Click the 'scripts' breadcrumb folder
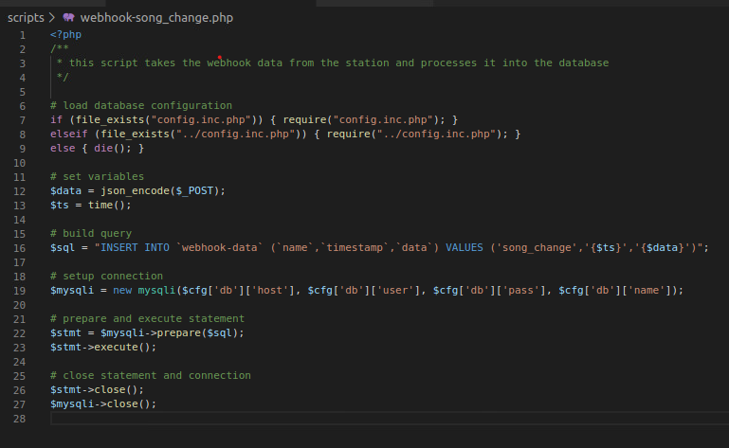 coord(26,18)
